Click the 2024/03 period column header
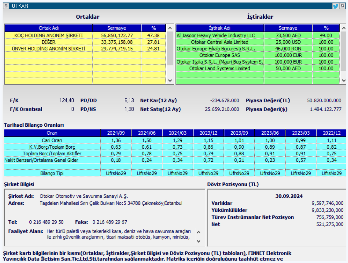Viewport: 348px width, 263px height. (178, 133)
